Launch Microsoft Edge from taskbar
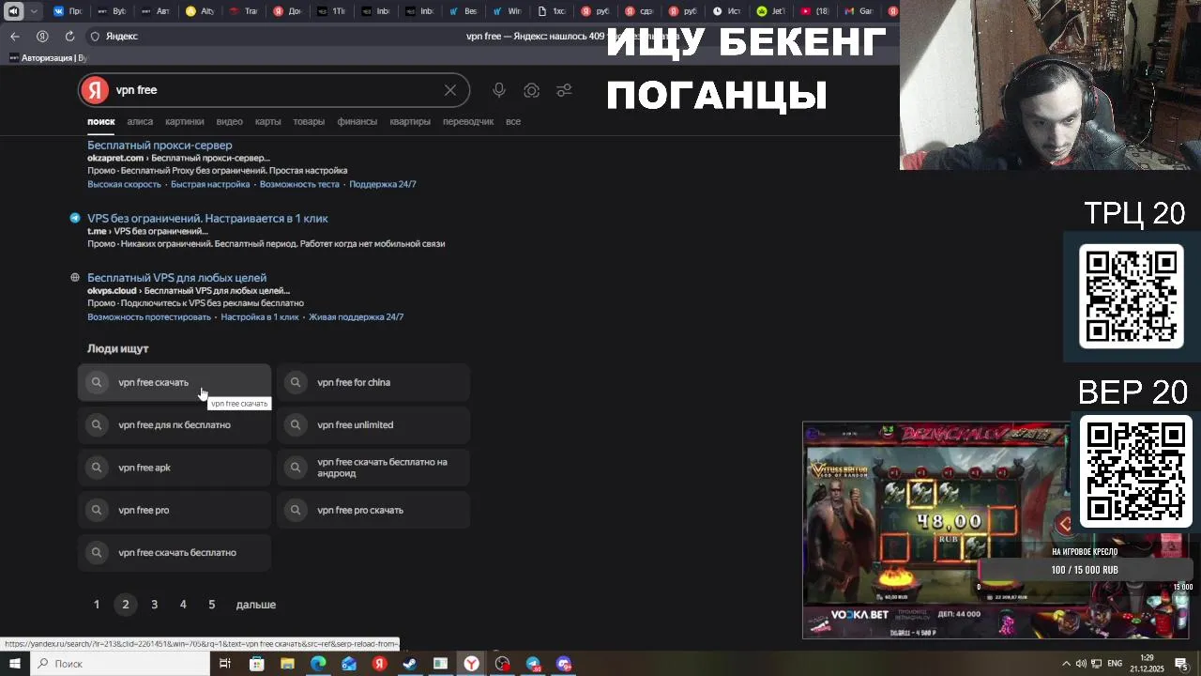 tap(318, 664)
